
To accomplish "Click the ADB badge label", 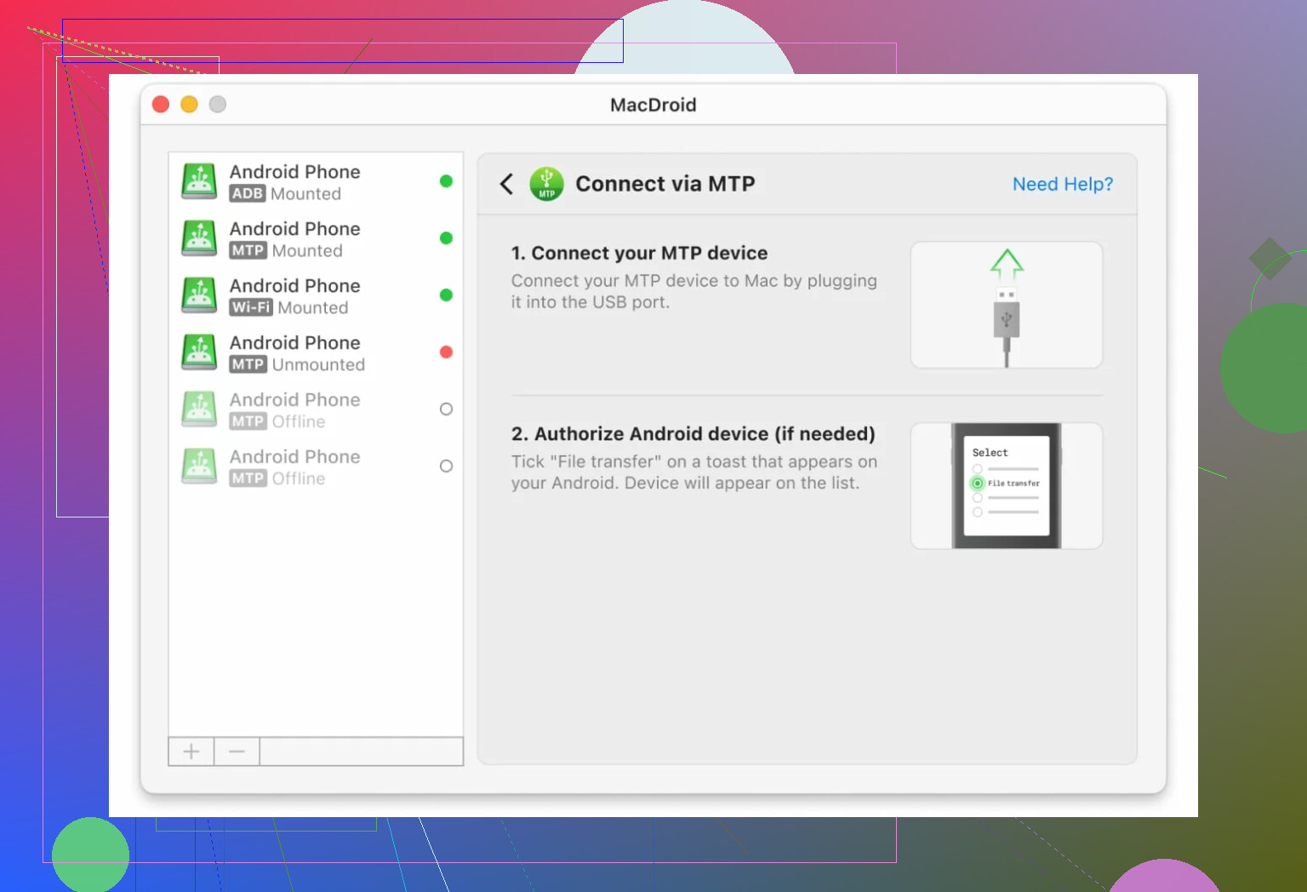I will coord(248,193).
